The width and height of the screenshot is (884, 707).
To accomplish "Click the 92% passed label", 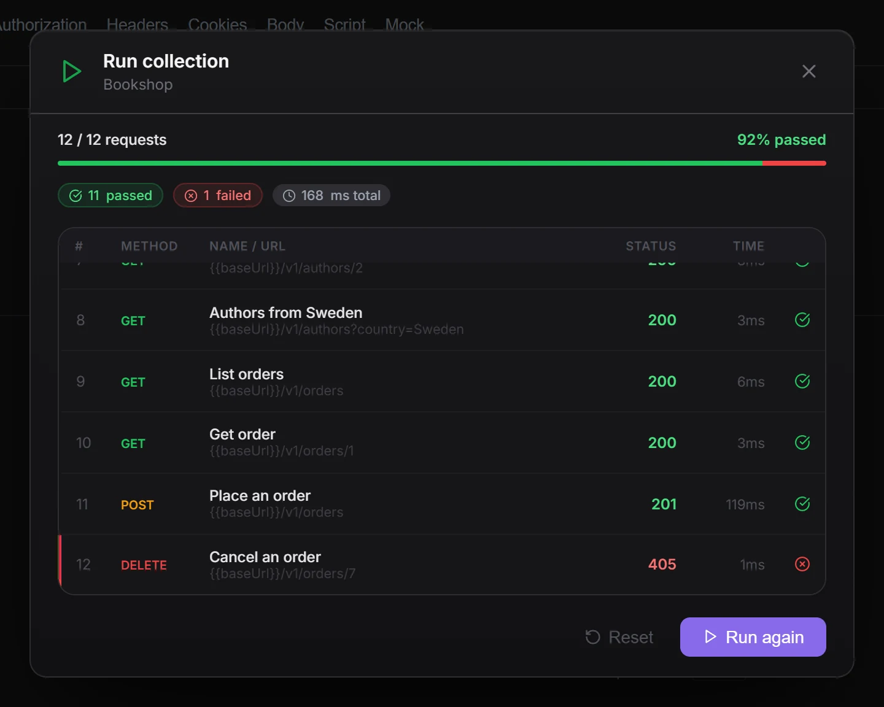I will (x=781, y=140).
